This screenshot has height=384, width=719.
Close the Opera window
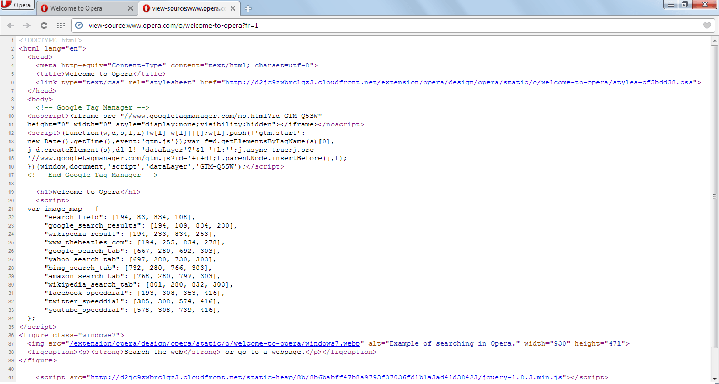(705, 5)
